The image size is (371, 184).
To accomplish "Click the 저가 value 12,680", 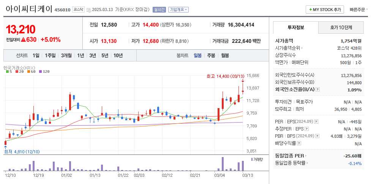I will tap(151, 41).
